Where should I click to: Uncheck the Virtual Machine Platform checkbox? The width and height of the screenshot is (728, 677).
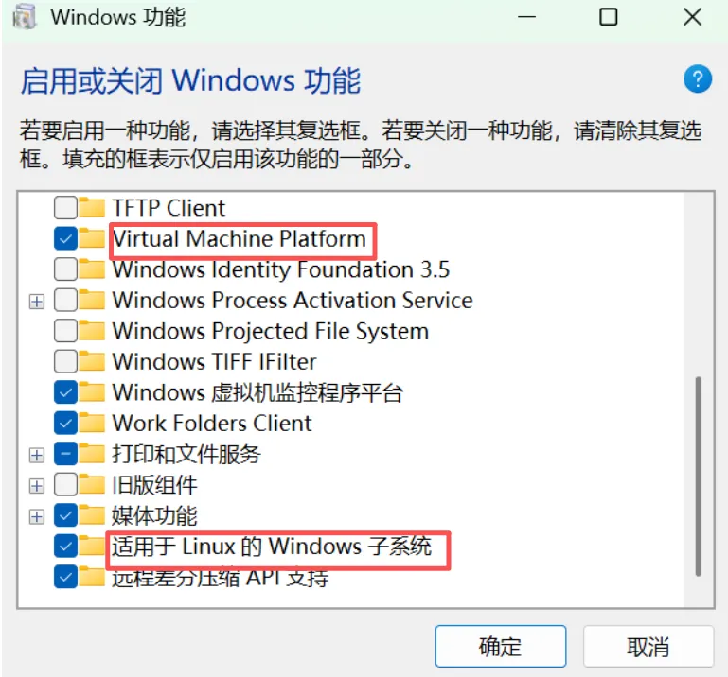(65, 239)
